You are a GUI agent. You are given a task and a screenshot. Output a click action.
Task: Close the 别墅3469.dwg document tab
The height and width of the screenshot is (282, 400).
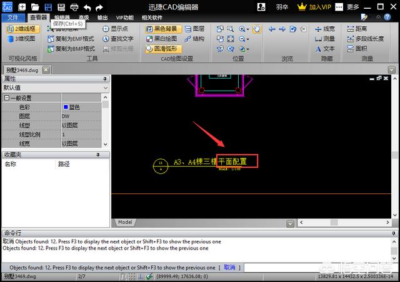(x=46, y=69)
